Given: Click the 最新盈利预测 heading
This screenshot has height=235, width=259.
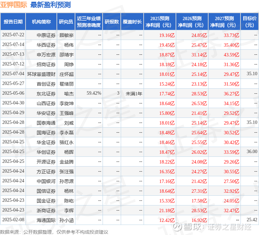Looking at the screenshot, I should 50,5.
